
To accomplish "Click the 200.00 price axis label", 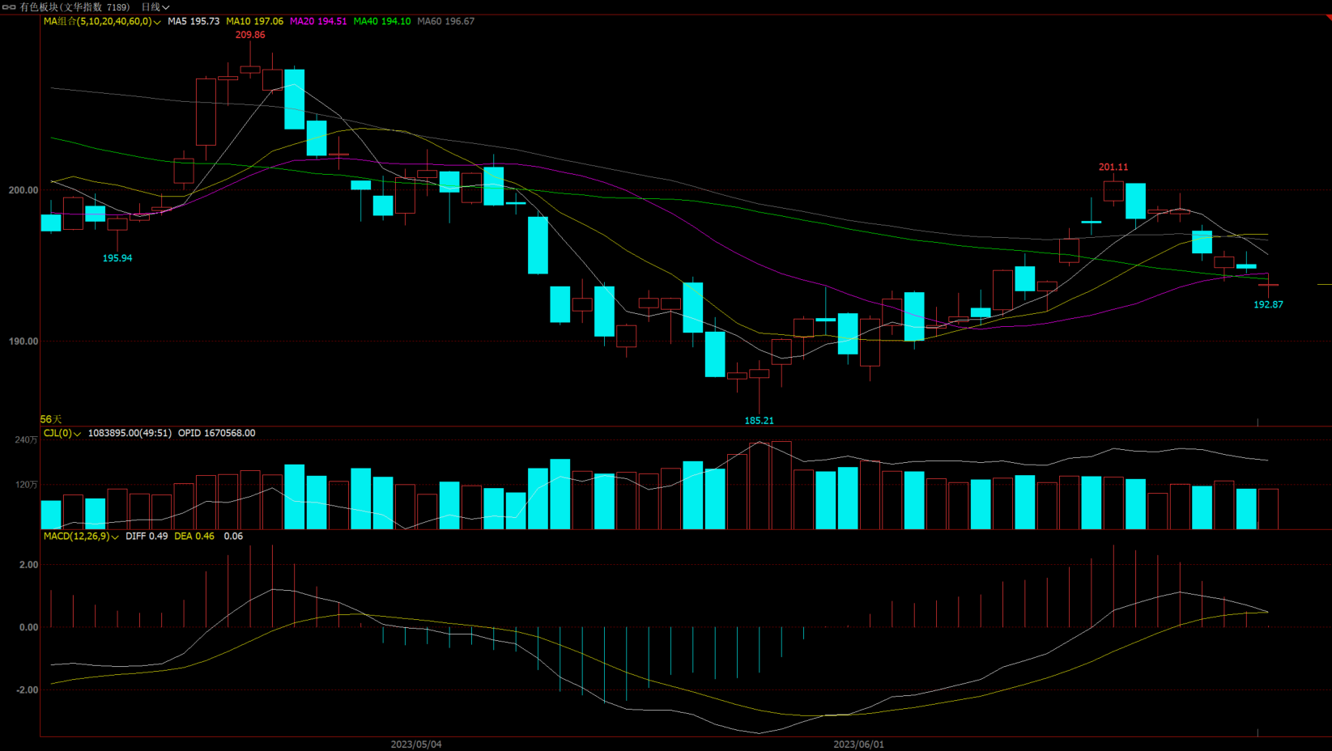I will (x=23, y=191).
